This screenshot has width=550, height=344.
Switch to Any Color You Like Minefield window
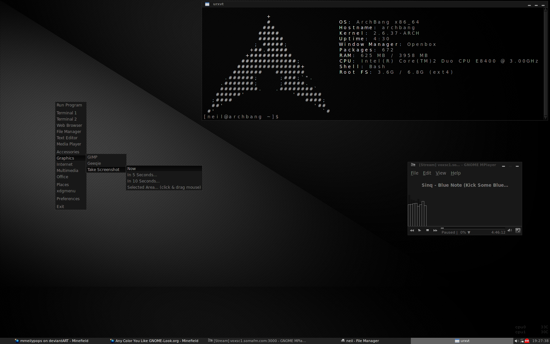point(155,341)
